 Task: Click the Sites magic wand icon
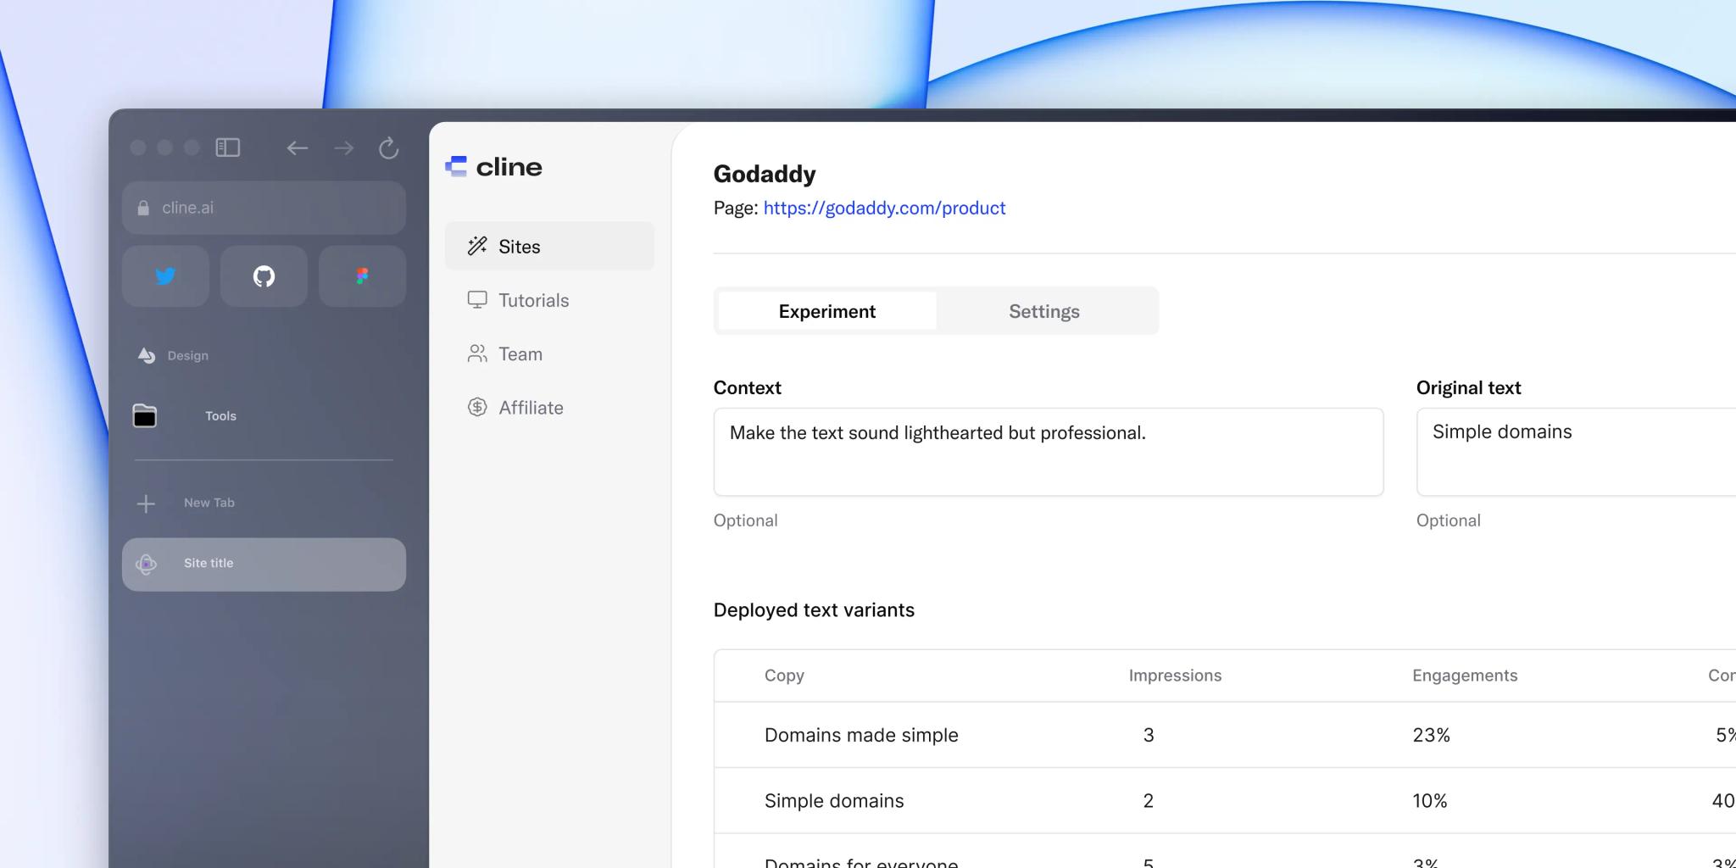tap(477, 246)
